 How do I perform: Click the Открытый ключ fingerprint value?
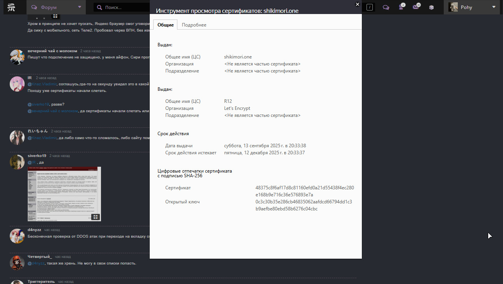tap(304, 205)
